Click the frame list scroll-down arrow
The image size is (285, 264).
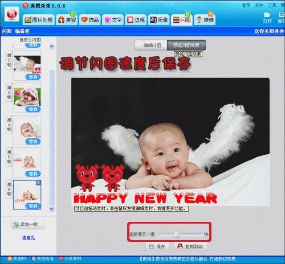tap(52, 209)
